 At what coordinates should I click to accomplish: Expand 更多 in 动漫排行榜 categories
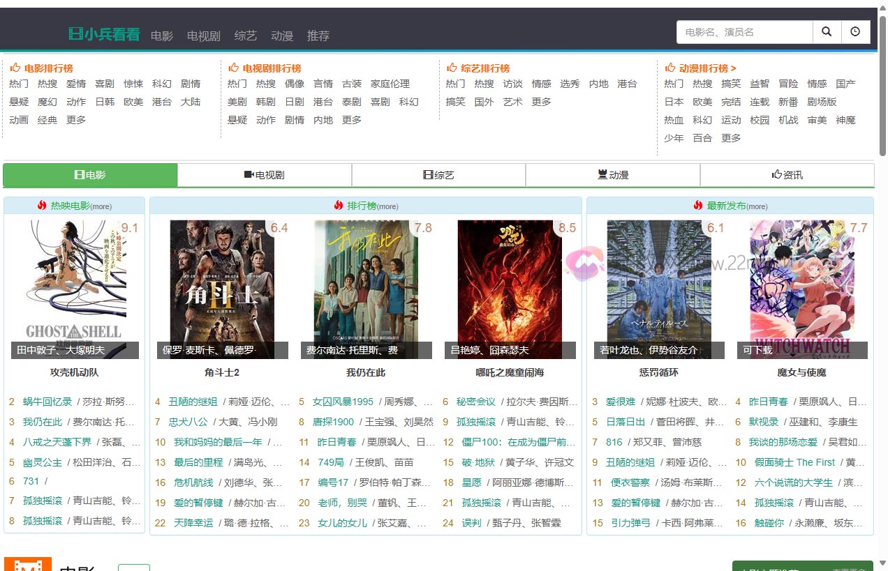[x=731, y=138]
